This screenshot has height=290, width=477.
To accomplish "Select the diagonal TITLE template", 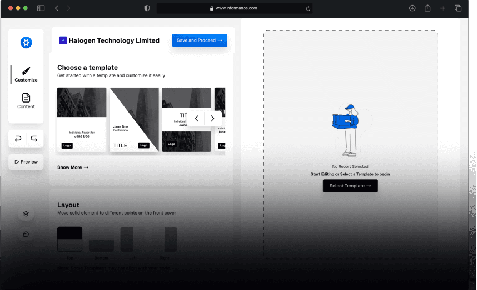I will click(134, 120).
